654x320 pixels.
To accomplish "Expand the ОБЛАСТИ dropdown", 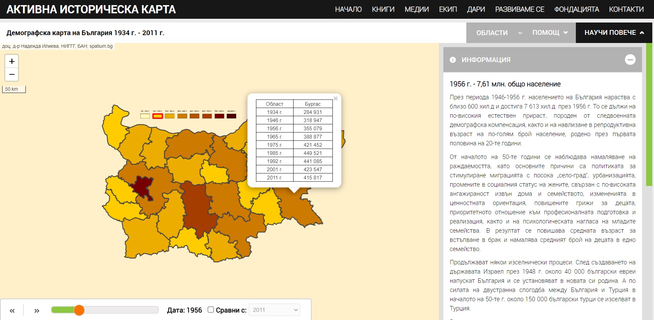I will (498, 33).
